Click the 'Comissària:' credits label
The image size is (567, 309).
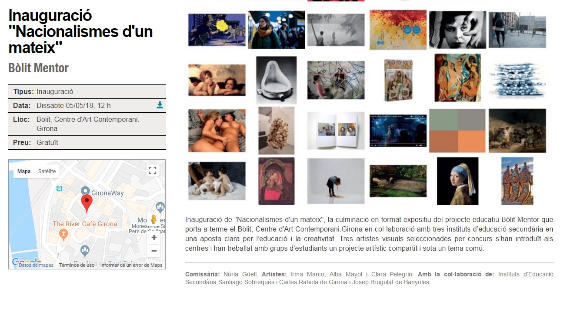point(203,274)
